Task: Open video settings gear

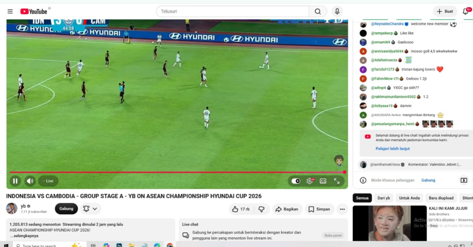Action: 309,181
